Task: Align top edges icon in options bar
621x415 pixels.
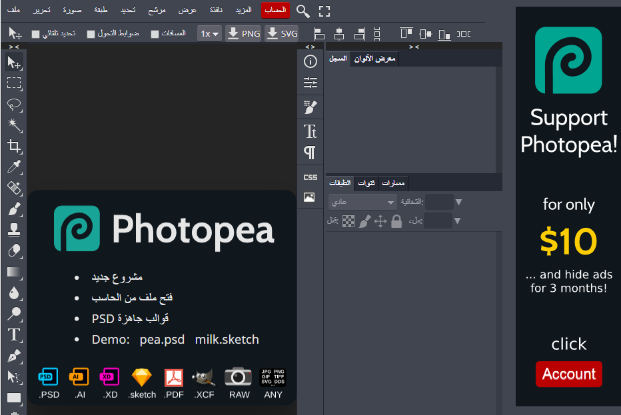Action: (x=406, y=34)
